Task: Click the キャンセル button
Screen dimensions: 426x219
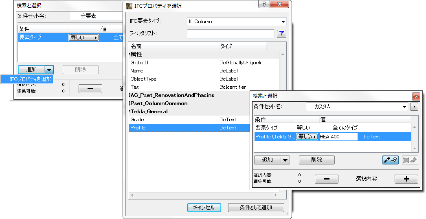Action: pos(204,207)
